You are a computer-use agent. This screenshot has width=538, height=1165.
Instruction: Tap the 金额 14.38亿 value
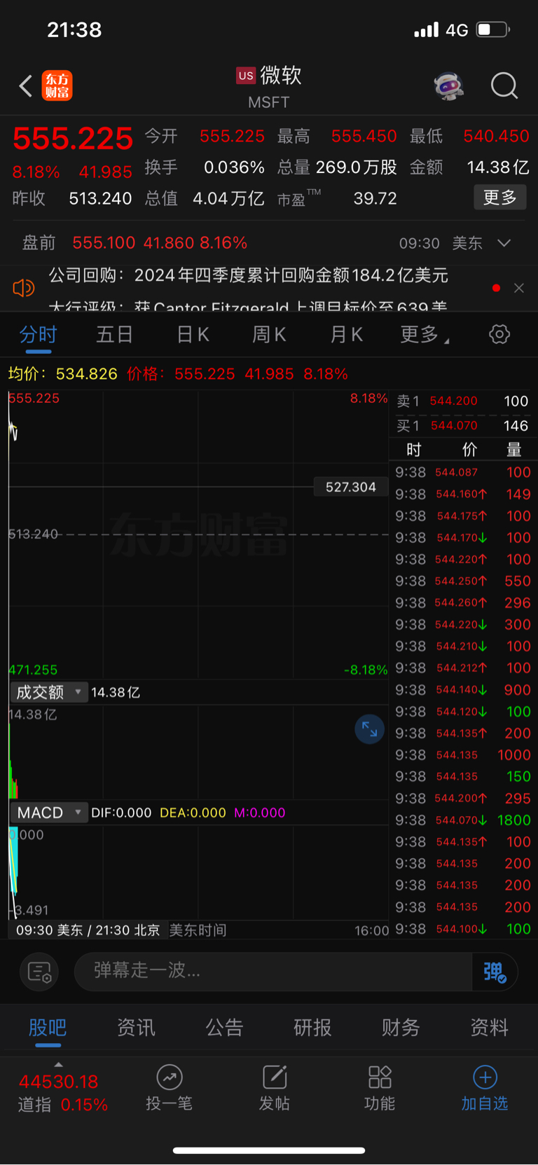pos(498,167)
